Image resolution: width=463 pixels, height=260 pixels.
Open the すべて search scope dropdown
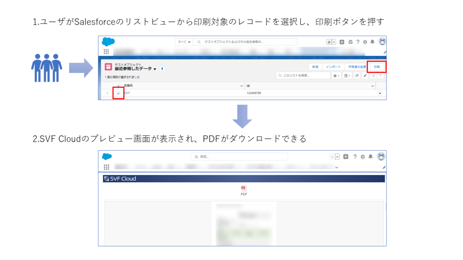tap(184, 42)
